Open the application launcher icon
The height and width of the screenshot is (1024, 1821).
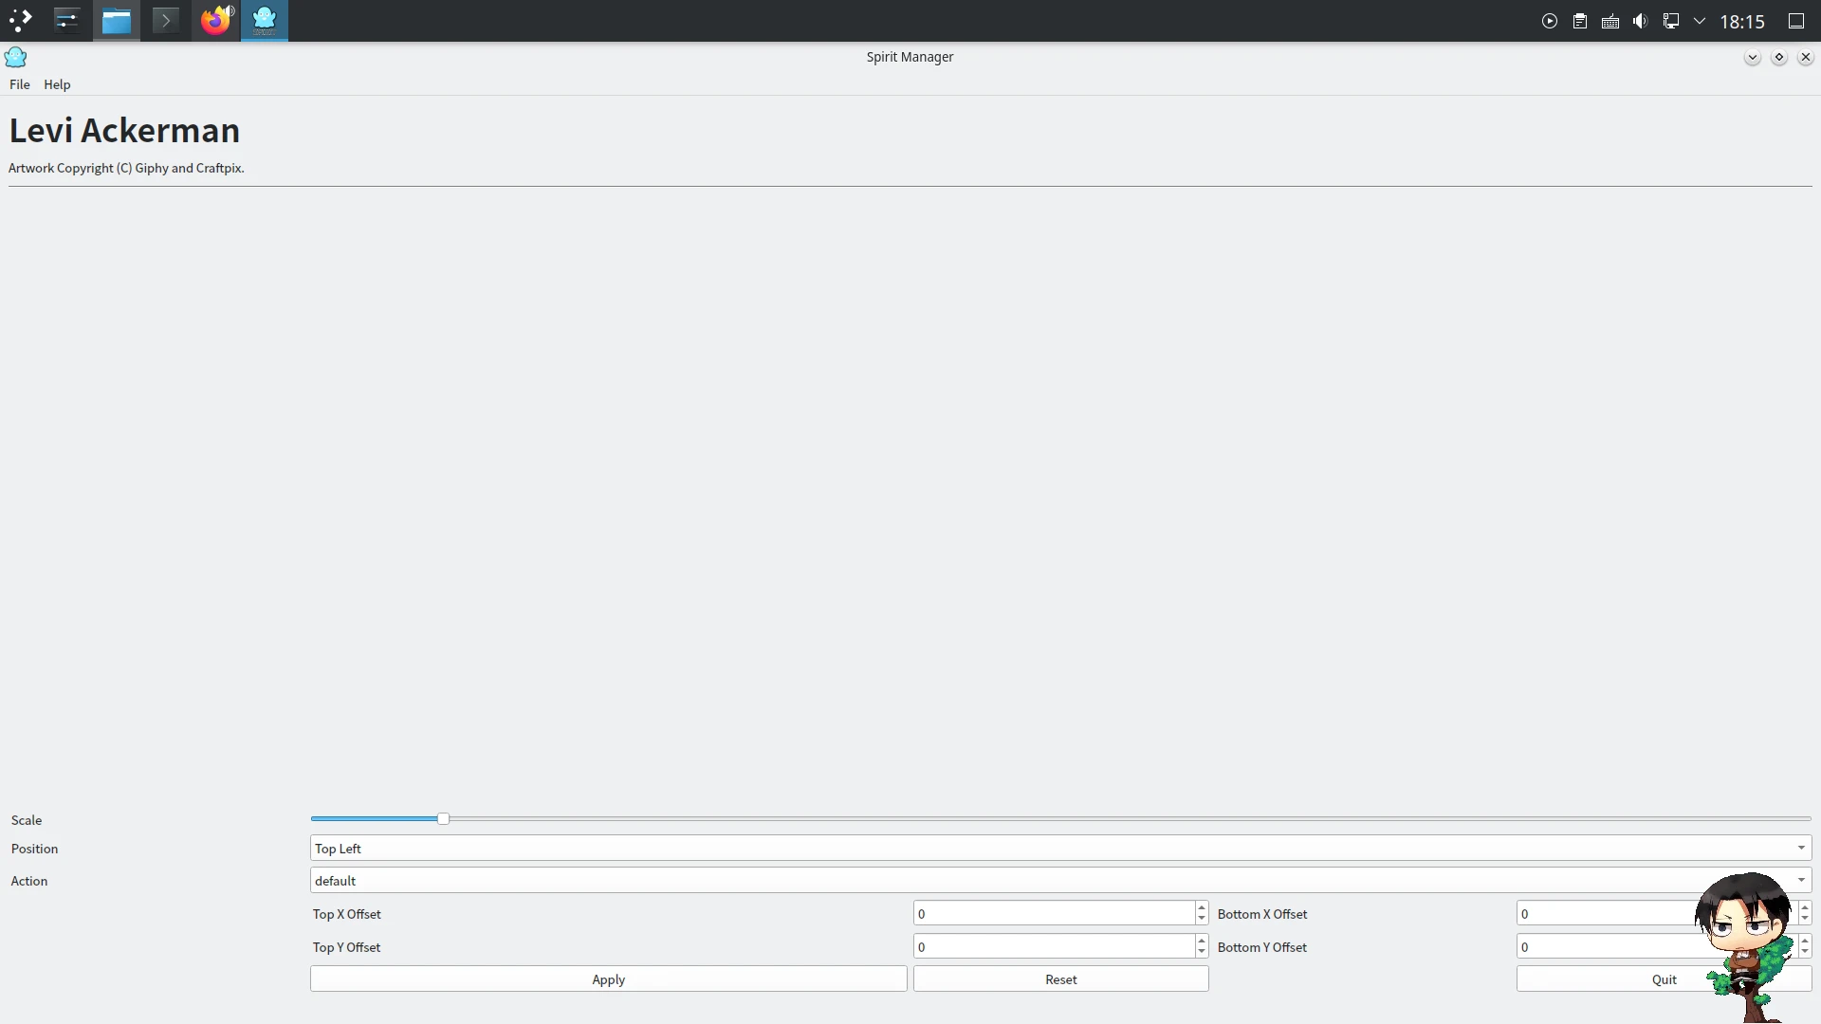(21, 20)
